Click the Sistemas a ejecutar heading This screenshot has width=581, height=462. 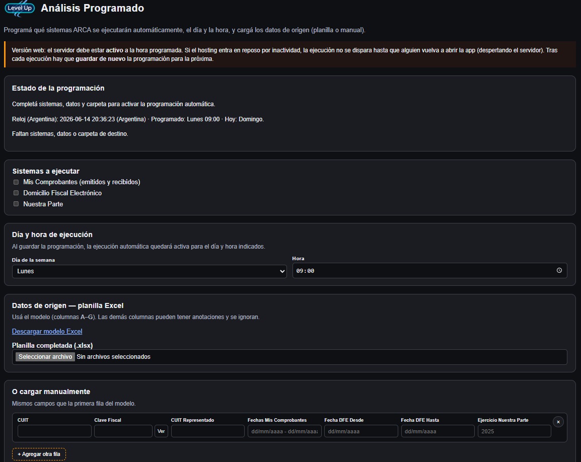click(x=46, y=171)
